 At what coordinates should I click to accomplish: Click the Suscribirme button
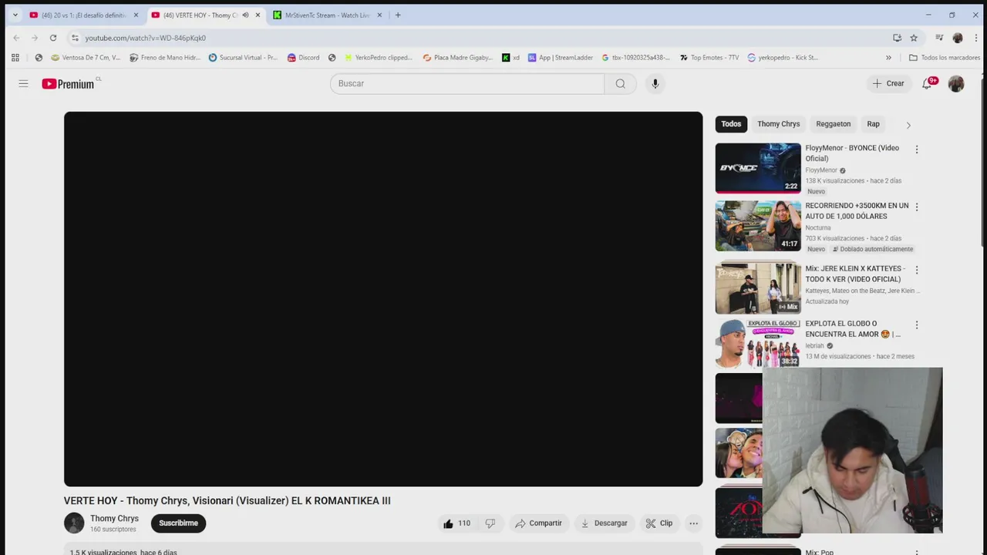pos(178,523)
